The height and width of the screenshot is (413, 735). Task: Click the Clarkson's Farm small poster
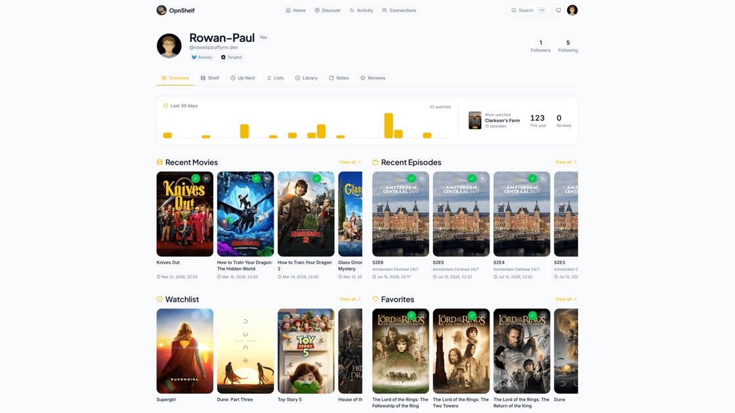[475, 121]
